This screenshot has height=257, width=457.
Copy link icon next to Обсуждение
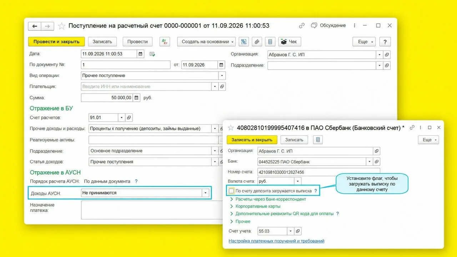(302, 26)
